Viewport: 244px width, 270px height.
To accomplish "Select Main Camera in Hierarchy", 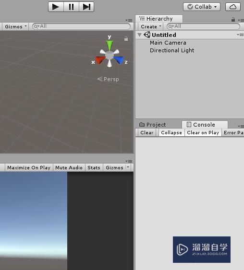I will click(x=168, y=43).
